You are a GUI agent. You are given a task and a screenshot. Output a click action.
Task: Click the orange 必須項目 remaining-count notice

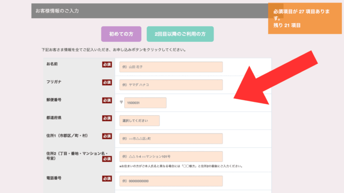(305, 18)
